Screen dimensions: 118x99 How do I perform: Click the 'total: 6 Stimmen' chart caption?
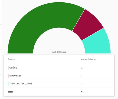[59, 52]
